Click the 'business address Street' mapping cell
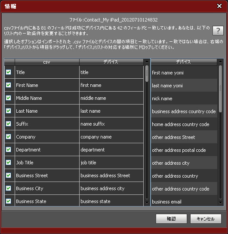 111,175
